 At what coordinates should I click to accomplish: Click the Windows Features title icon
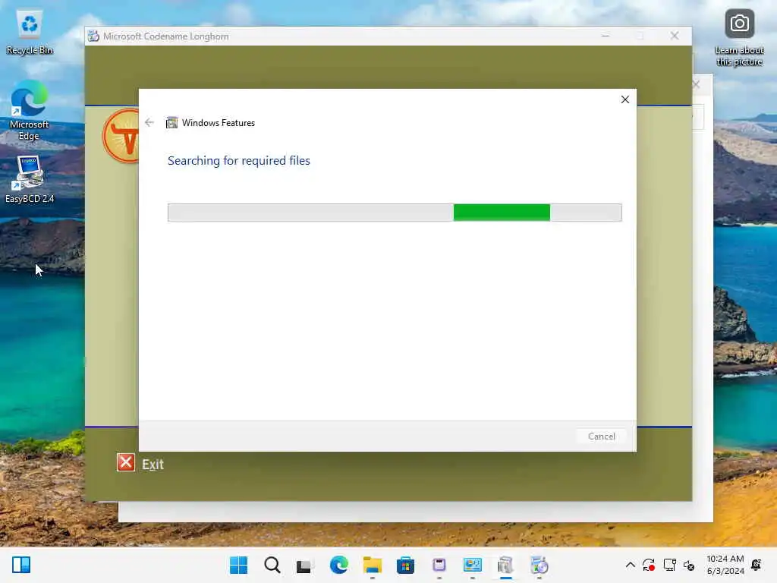click(171, 122)
